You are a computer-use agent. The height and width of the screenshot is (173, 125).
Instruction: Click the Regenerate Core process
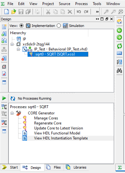(48, 123)
